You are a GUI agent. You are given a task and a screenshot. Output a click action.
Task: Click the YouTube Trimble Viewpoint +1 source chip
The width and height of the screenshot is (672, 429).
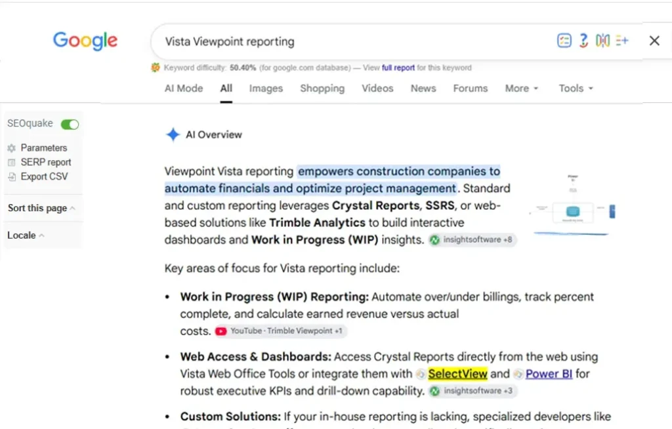tap(281, 331)
